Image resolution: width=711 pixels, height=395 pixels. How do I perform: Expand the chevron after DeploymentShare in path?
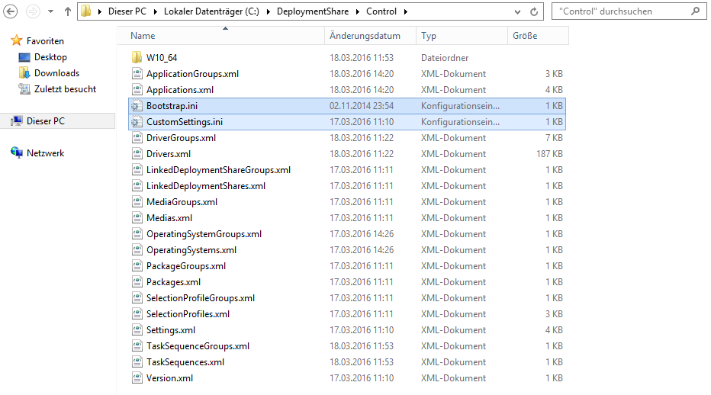pyautogui.click(x=358, y=12)
